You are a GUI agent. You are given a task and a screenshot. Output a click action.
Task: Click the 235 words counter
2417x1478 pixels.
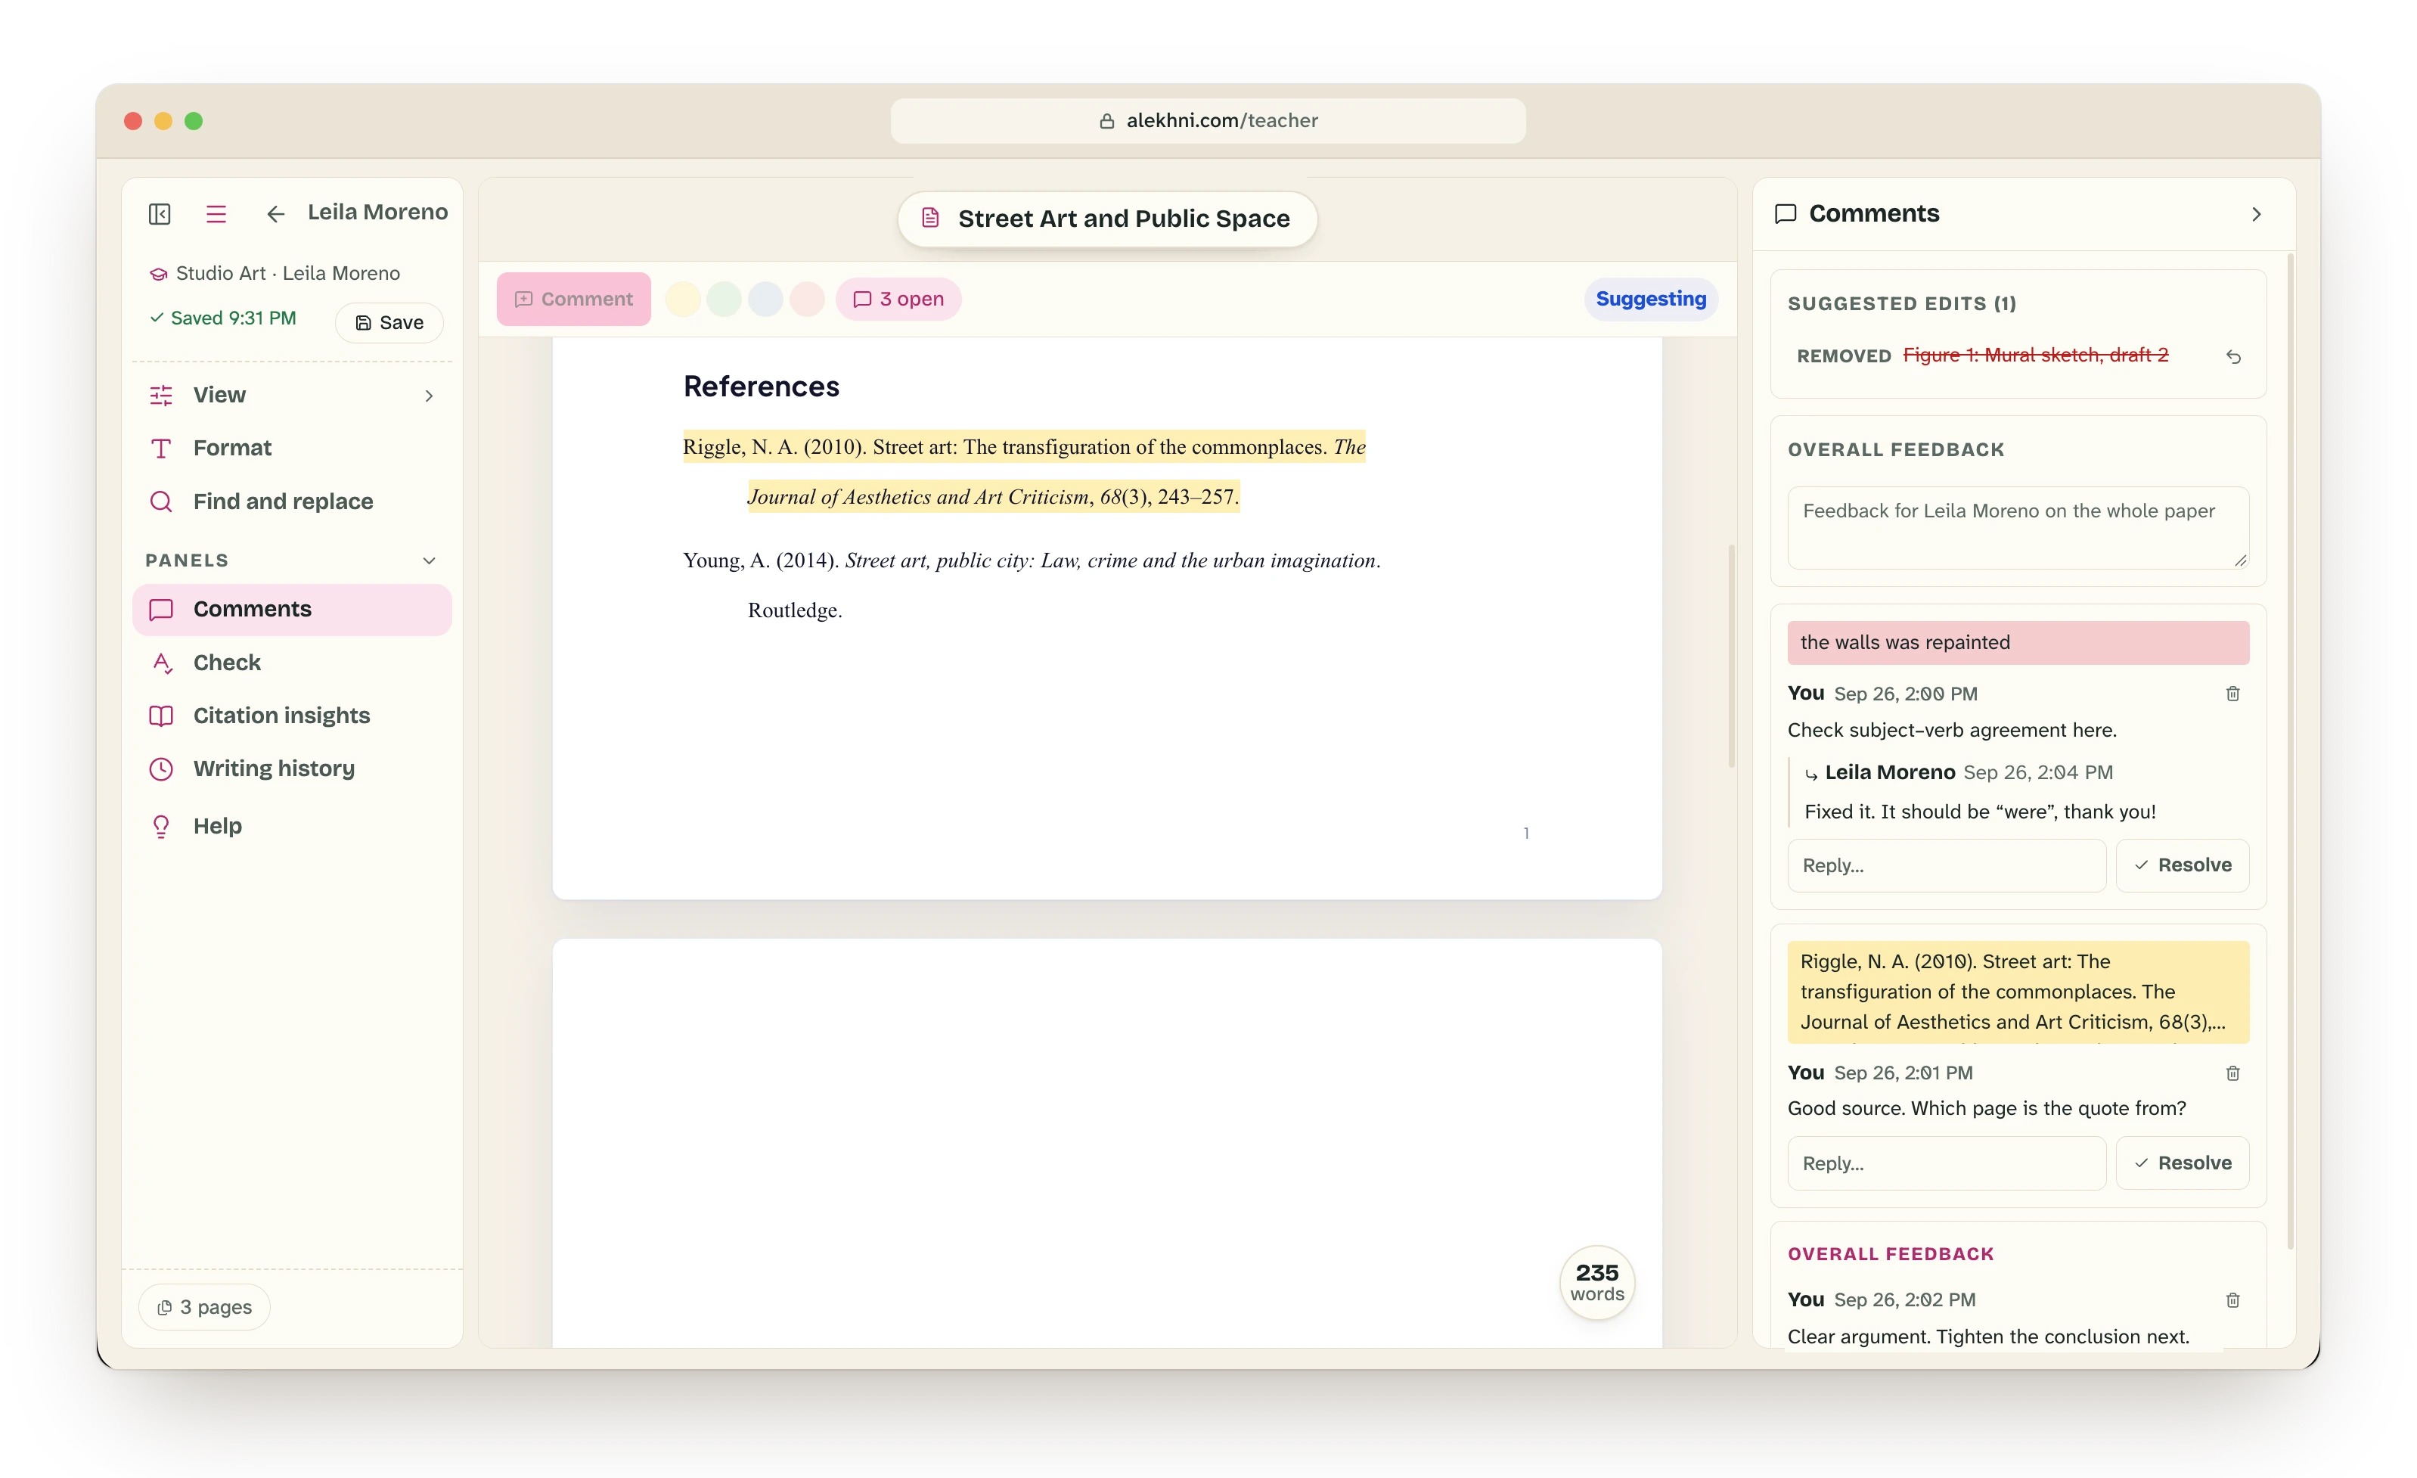[1597, 1283]
